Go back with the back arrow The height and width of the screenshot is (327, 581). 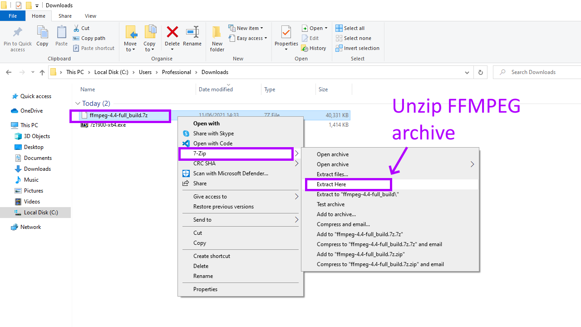pos(9,72)
